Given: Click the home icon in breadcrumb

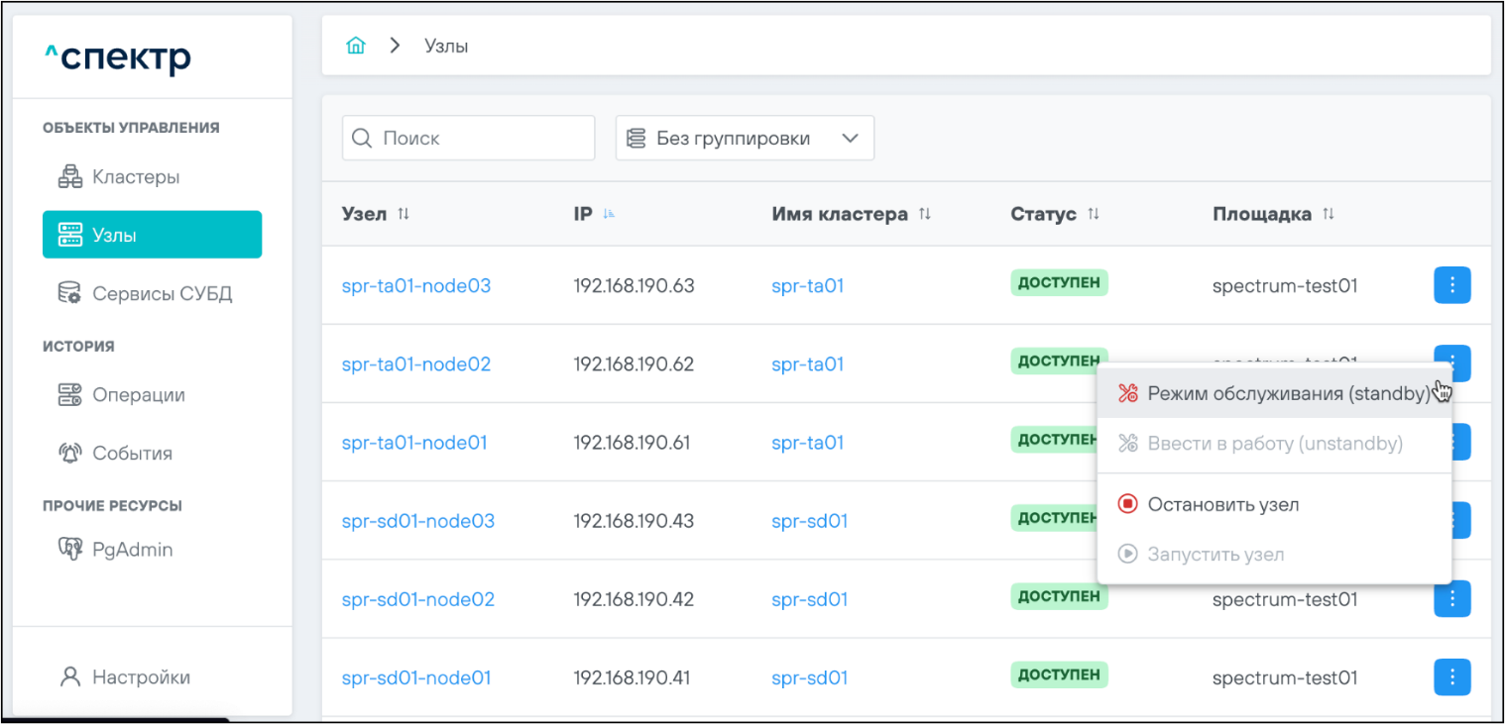Looking at the screenshot, I should 355,46.
